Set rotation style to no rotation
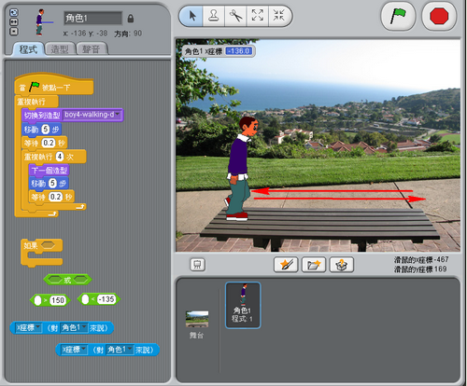This screenshot has height=386, width=467. [14, 32]
